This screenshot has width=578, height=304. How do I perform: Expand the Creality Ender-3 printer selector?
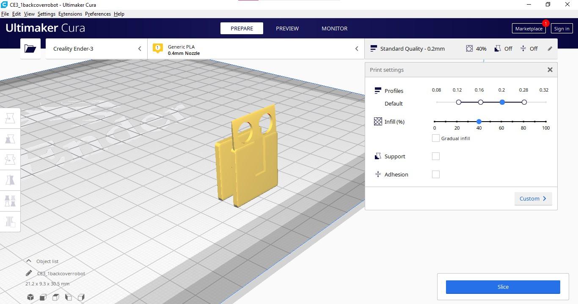(x=96, y=49)
